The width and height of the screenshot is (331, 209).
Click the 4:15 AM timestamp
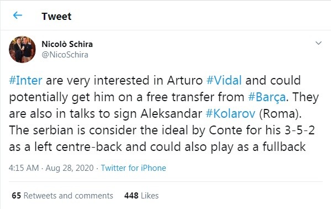pos(24,168)
